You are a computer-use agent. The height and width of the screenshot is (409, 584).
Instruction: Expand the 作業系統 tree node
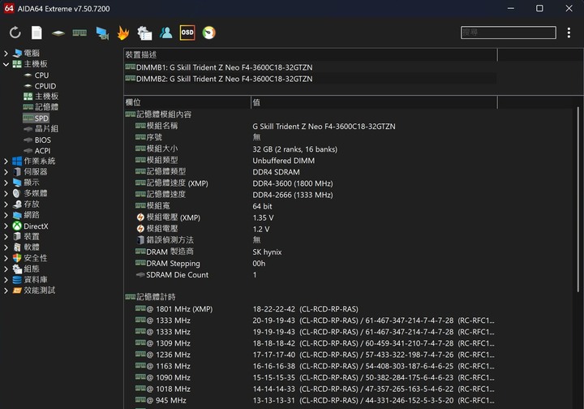(x=6, y=161)
